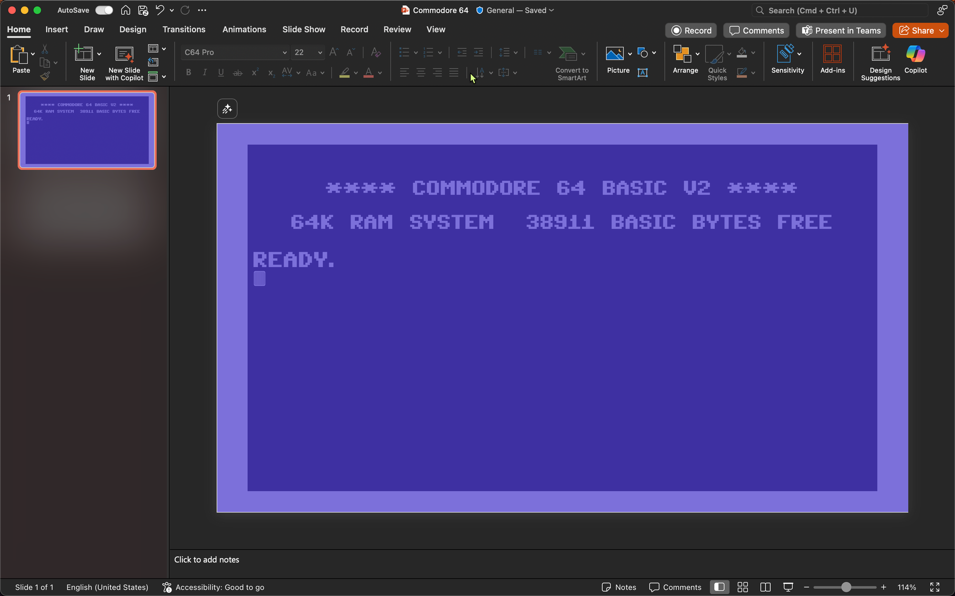Screen dimensions: 955x596
Task: Expand the New Slide layout arrow
Action: pos(99,54)
